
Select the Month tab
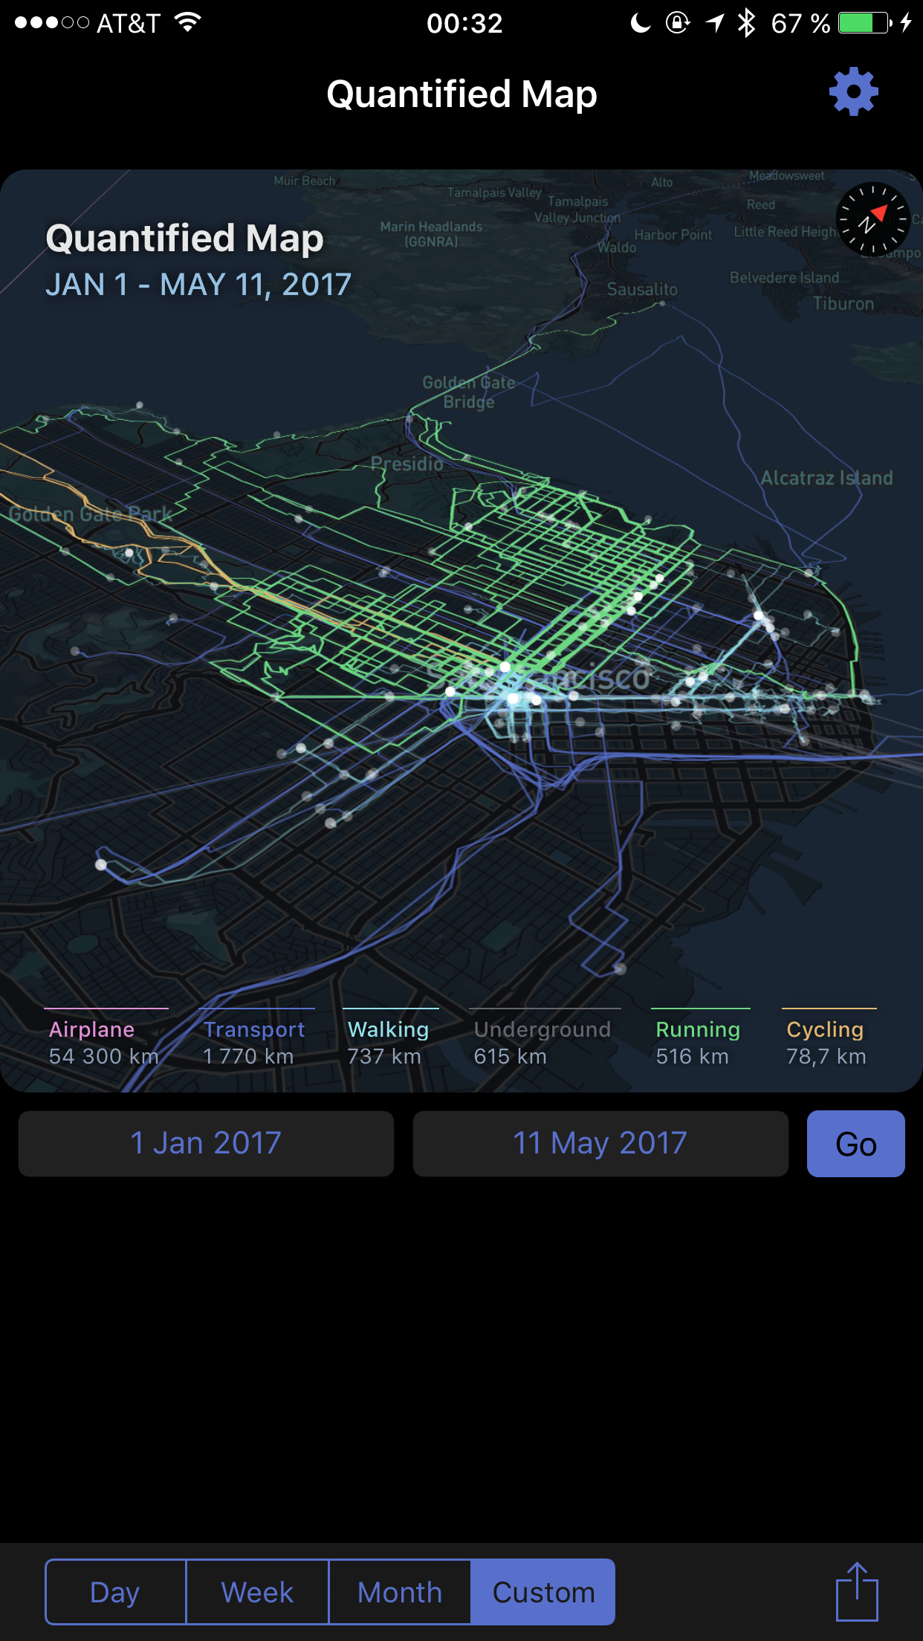pos(400,1592)
